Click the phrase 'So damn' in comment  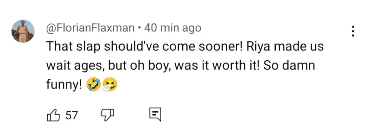tap(289, 65)
